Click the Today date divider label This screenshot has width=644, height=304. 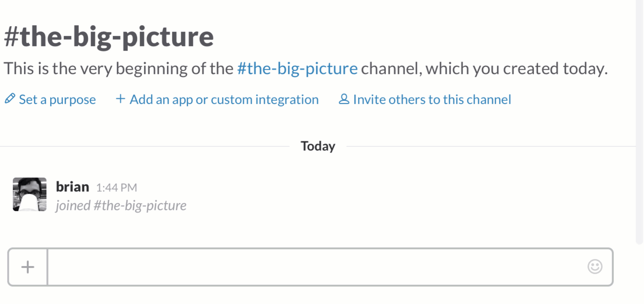pos(318,146)
